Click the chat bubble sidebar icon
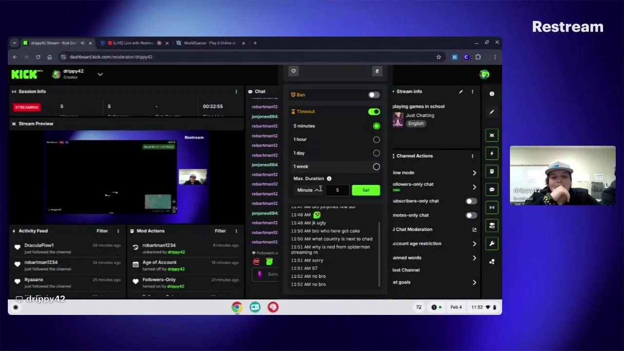 click(x=492, y=190)
